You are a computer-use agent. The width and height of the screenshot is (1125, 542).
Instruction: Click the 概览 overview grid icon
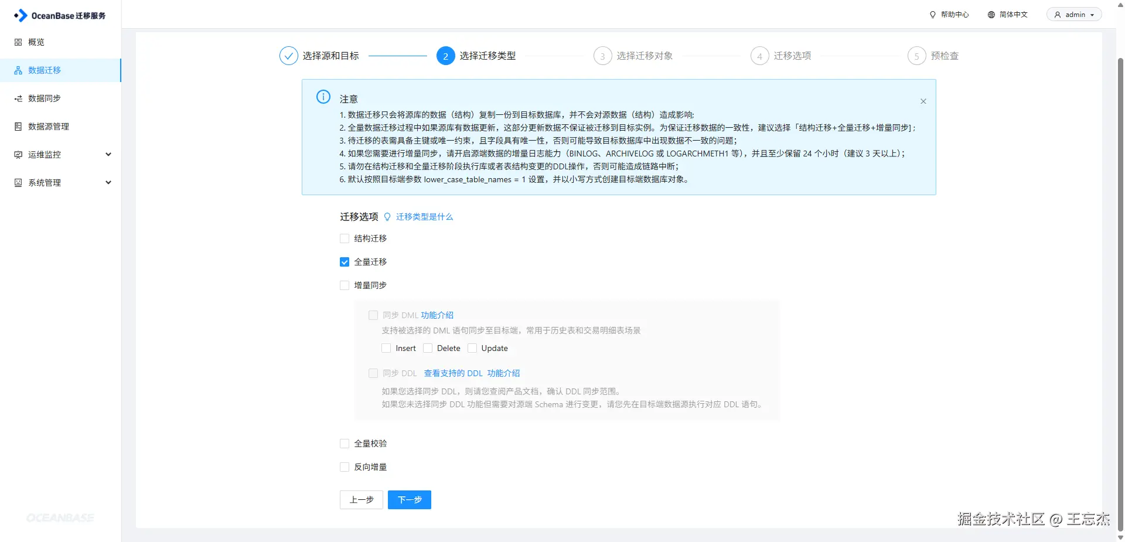click(18, 42)
